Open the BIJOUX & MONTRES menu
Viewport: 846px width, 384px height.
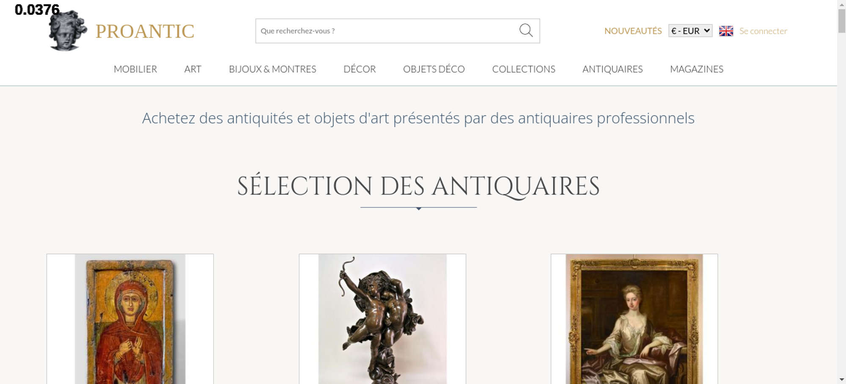coord(272,69)
